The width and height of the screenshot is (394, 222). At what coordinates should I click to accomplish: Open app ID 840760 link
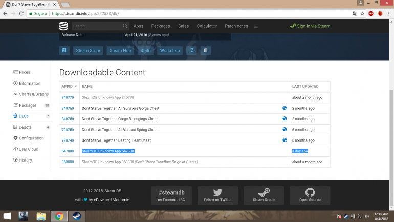pos(68,108)
